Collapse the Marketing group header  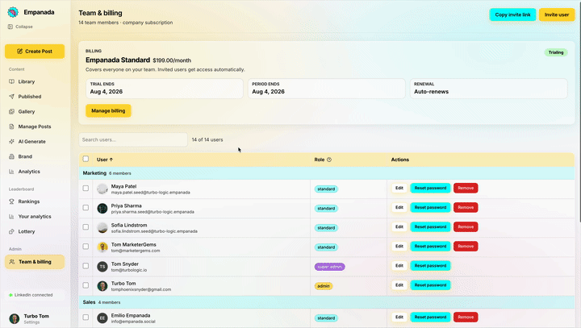point(327,173)
